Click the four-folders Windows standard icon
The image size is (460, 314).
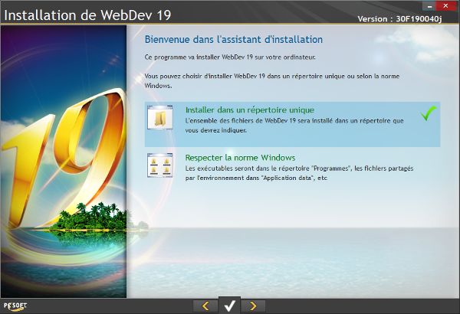[x=160, y=165]
